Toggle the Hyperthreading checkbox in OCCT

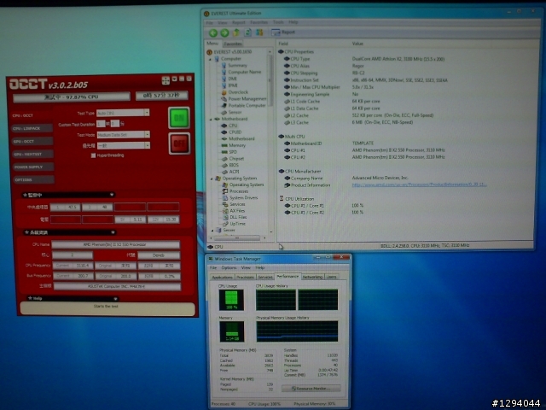click(x=93, y=155)
